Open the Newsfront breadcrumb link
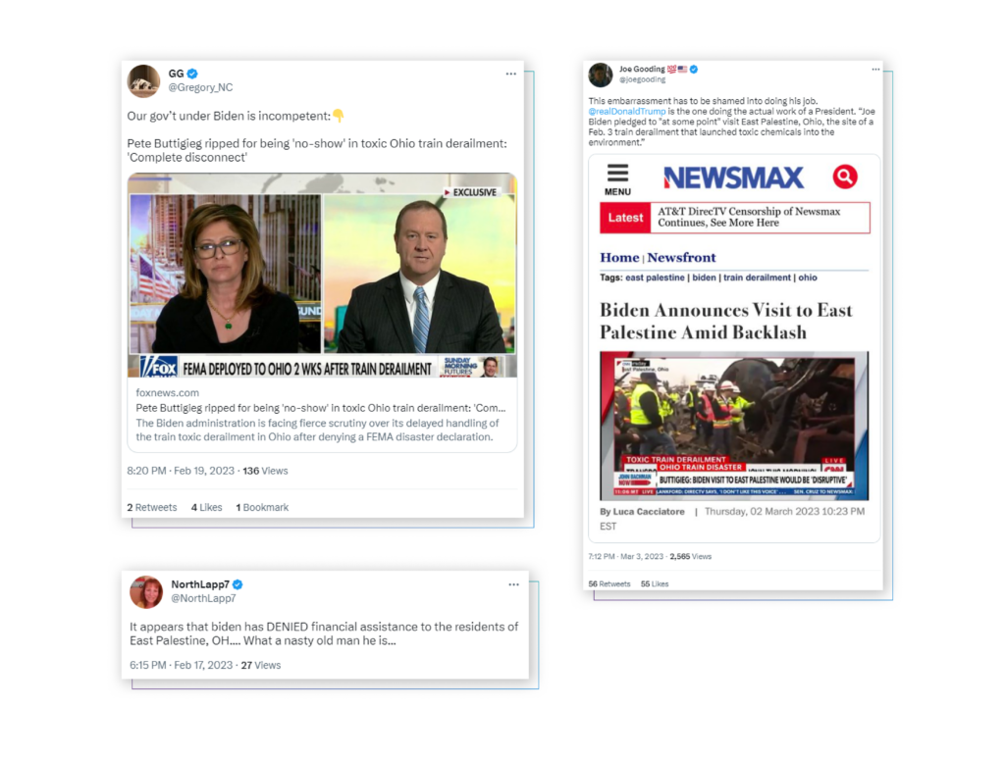 point(681,258)
